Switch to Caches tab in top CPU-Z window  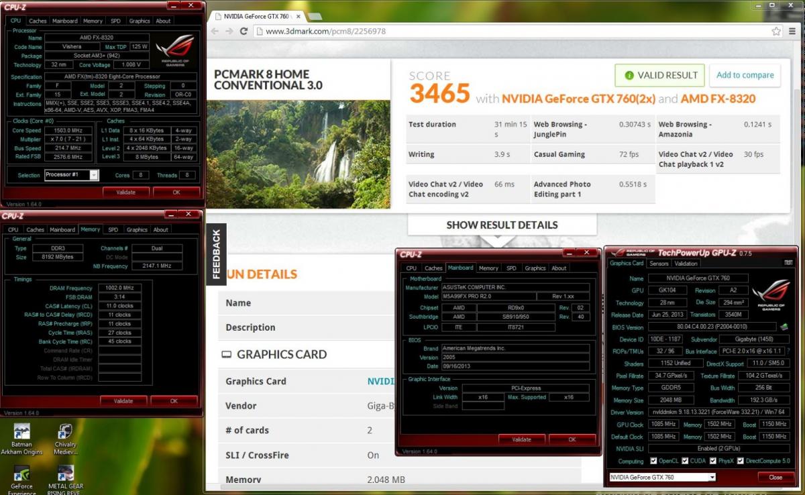[x=38, y=21]
